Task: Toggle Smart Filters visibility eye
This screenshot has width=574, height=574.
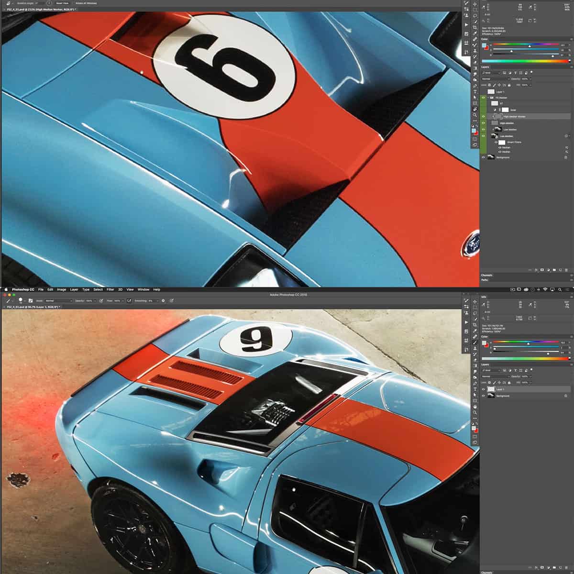Action: click(496, 143)
